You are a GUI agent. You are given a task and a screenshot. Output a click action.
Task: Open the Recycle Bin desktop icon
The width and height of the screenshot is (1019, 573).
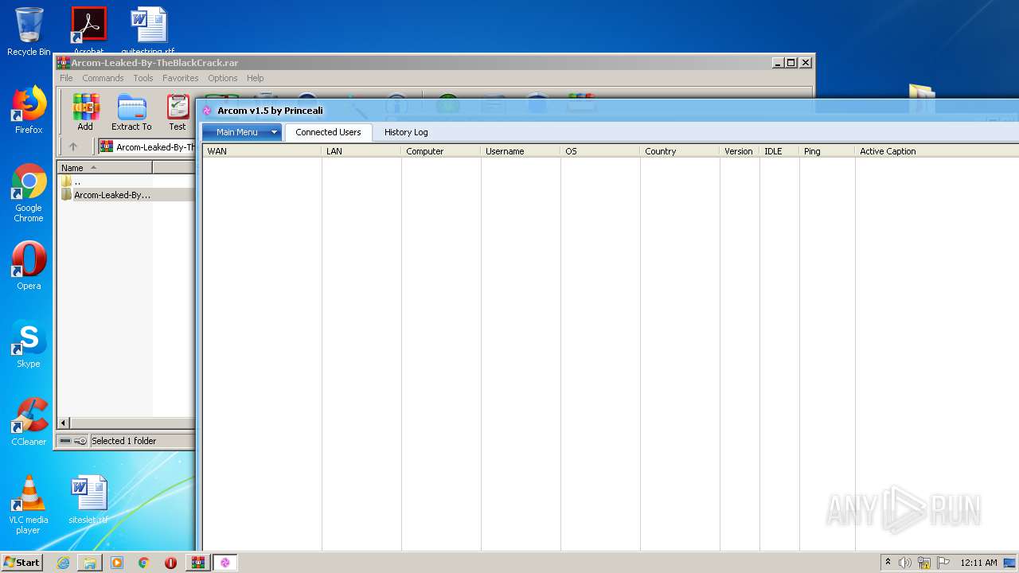coord(29,32)
